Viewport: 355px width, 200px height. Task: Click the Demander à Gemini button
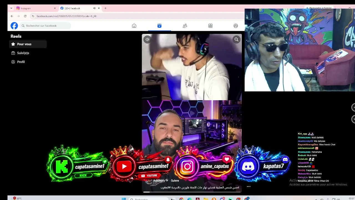coord(318,8)
